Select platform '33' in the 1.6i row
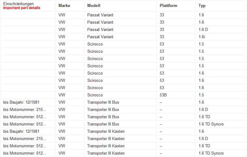Viewport: 247px width, 157px height. point(162,37)
